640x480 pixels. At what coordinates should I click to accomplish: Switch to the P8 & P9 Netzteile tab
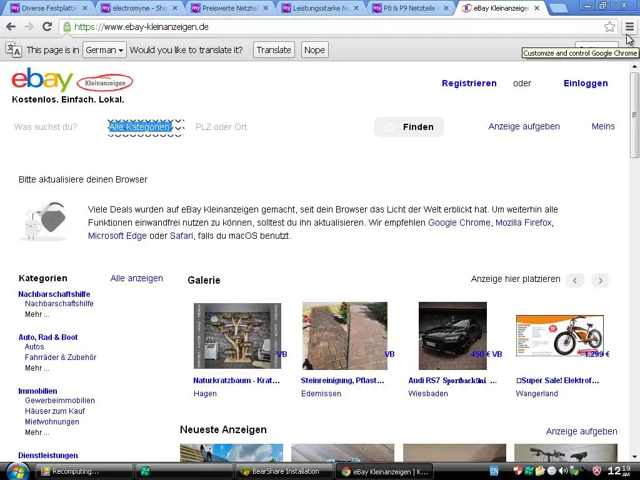pos(411,7)
